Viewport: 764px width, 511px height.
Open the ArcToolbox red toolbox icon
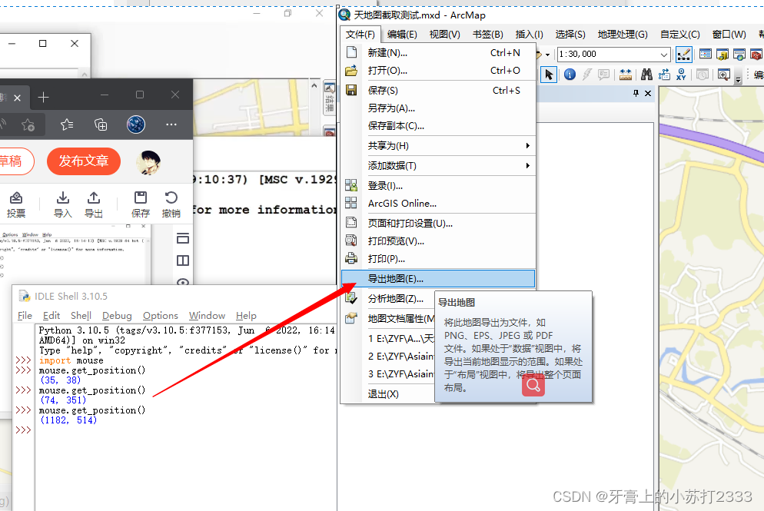coord(756,54)
